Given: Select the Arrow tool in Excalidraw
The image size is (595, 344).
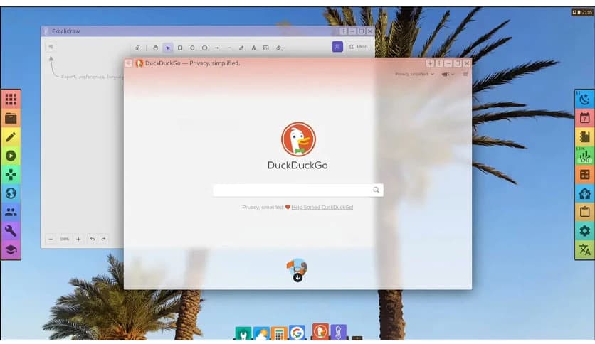Looking at the screenshot, I should coord(217,48).
